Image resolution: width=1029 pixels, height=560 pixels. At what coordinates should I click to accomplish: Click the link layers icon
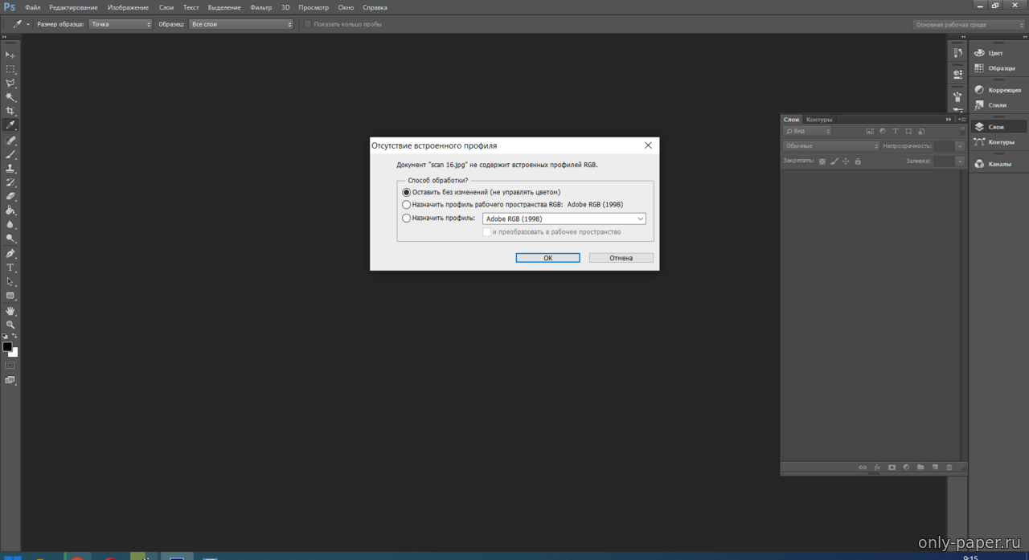coord(863,468)
